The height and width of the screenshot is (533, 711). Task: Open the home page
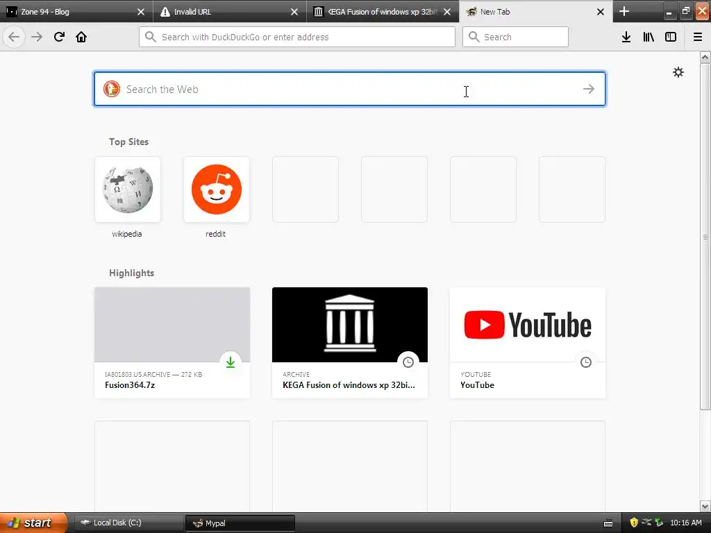[x=81, y=37]
